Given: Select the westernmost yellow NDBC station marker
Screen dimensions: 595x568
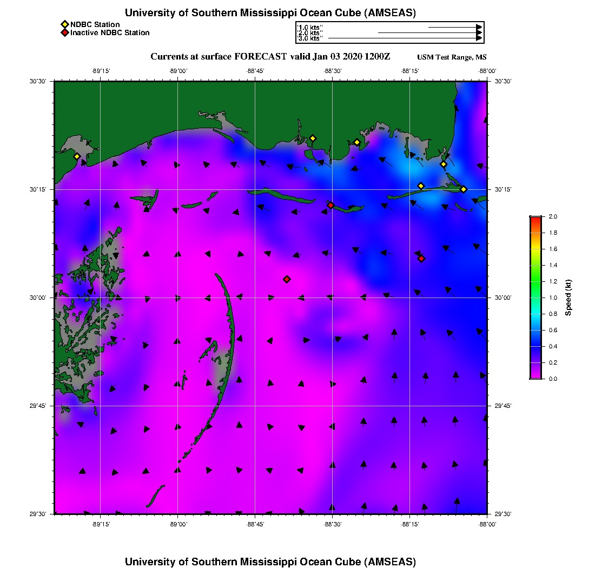Looking at the screenshot, I should 77,156.
